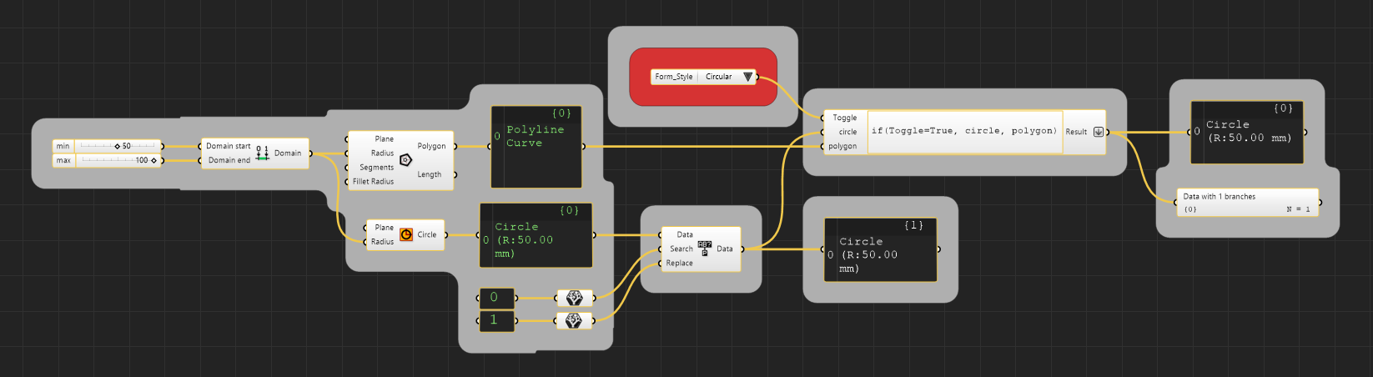This screenshot has width=1373, height=377.
Task: Select the Circle component's Plane input
Action: point(384,228)
